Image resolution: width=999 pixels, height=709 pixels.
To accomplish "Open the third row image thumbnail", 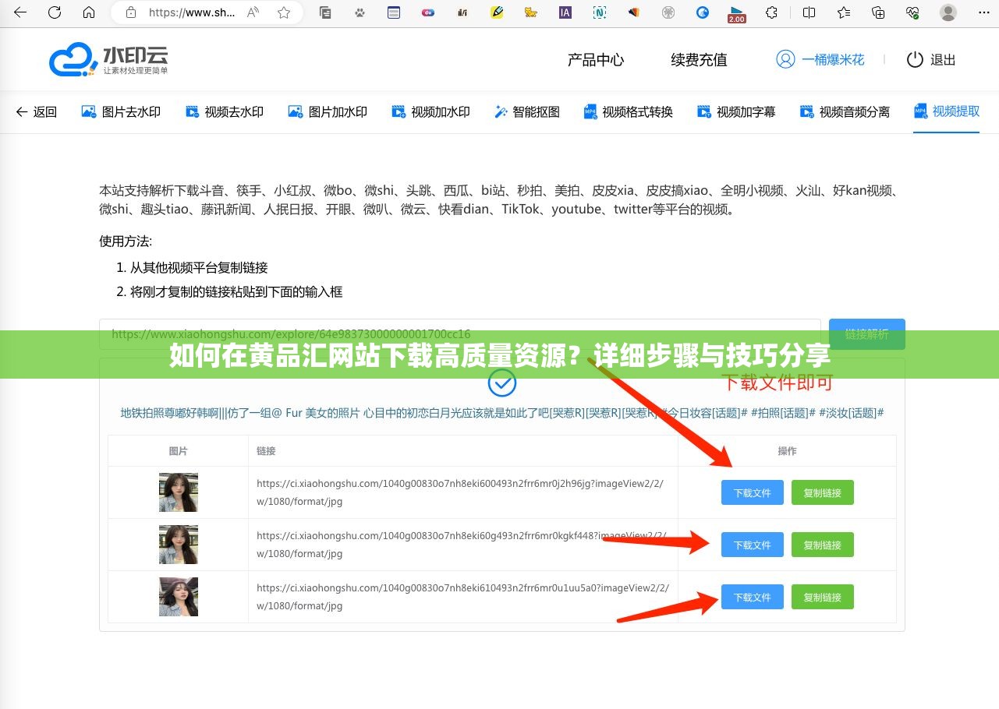I will [x=179, y=597].
